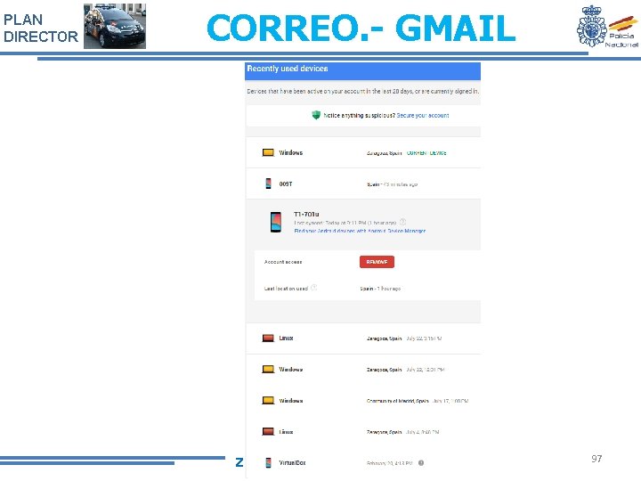Viewport: 641px width, 481px height.
Task: Select 'Zaragoza, Spain' on current Windows row
Action: coord(385,153)
